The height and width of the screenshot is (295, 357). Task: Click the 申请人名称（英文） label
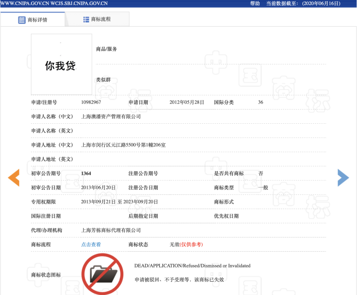click(x=52, y=131)
